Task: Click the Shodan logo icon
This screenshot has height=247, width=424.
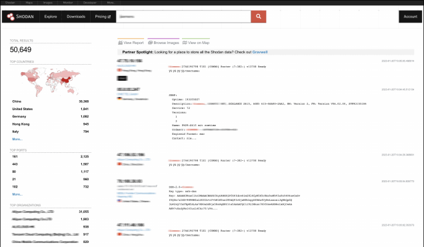Action: 11,17
